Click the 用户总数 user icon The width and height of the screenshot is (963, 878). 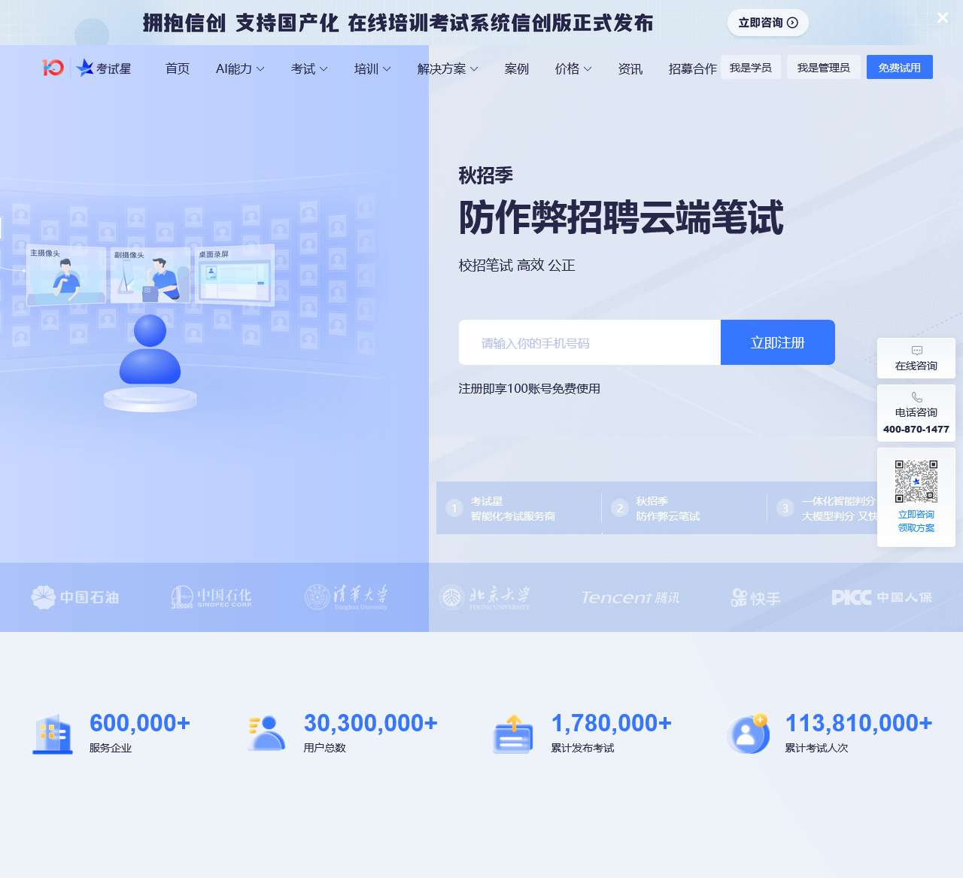pos(266,734)
